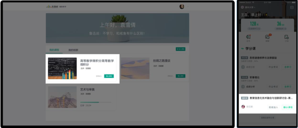Open the certificate icon on phone
The width and height of the screenshot is (298, 128).
click(x=248, y=37)
